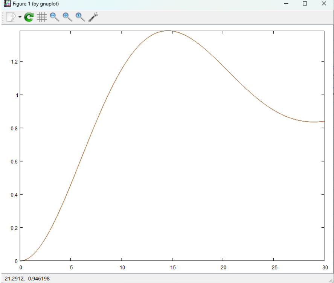The width and height of the screenshot is (334, 283).
Task: Click the curve's peak near x equals 15
Action: click(168, 31)
